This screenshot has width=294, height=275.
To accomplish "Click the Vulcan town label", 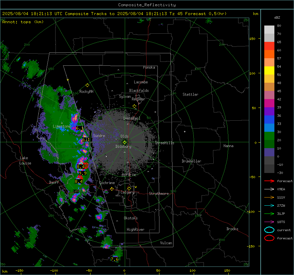I will pos(166,243).
